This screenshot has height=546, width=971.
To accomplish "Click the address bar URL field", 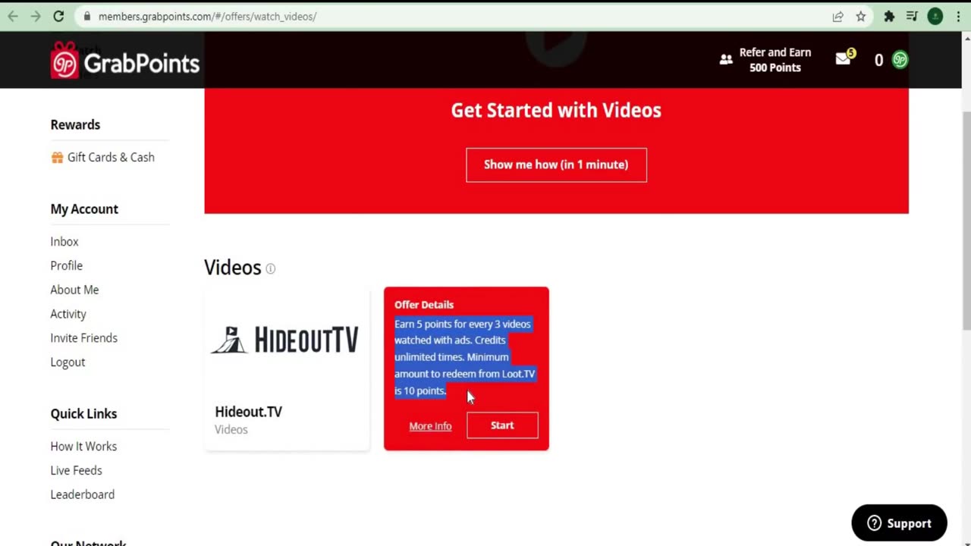I will tap(455, 16).
